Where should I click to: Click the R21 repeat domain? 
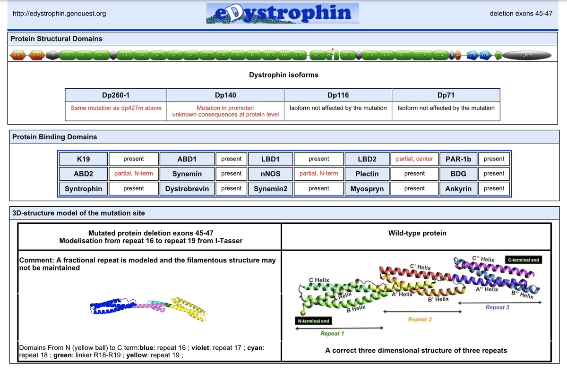[x=387, y=55]
